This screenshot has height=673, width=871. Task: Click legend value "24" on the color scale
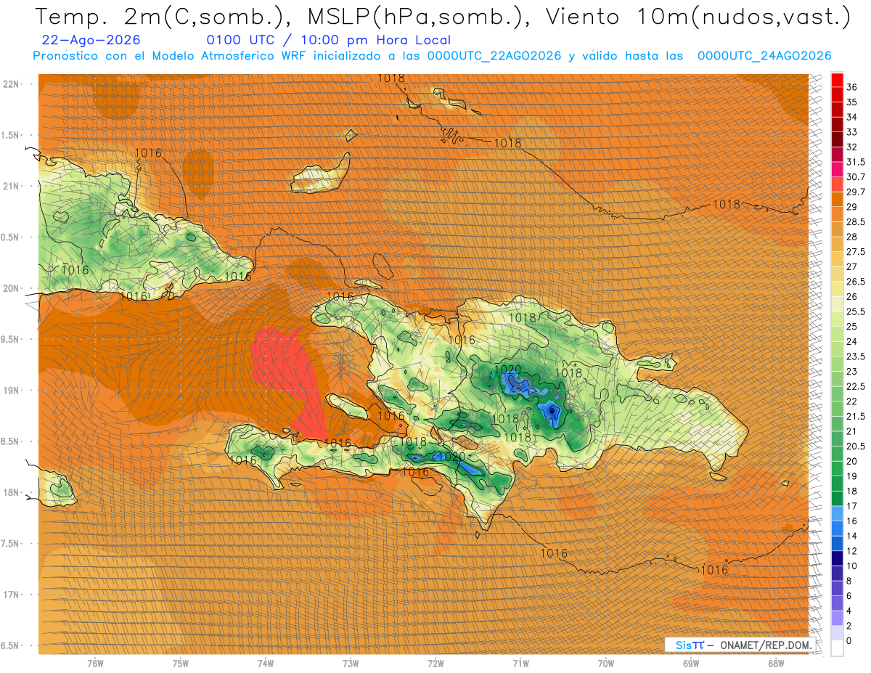coord(851,341)
